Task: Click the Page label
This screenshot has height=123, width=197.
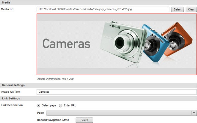Action: pyautogui.click(x=40, y=113)
